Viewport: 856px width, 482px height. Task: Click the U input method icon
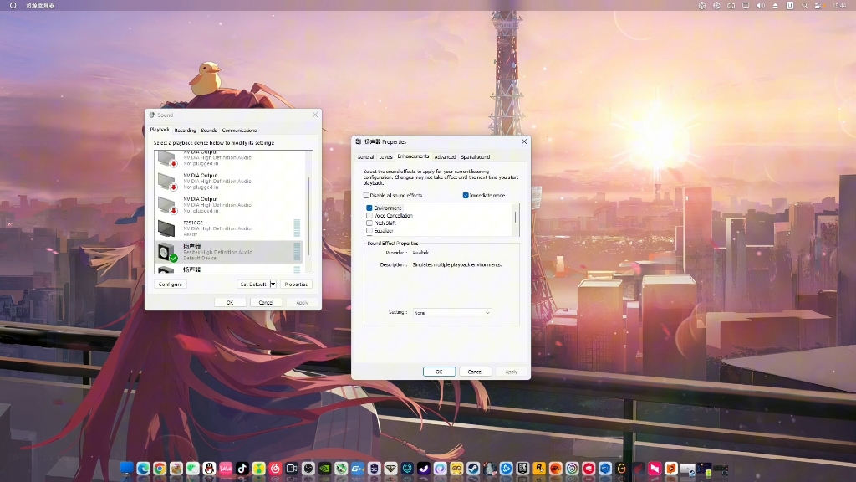789,6
